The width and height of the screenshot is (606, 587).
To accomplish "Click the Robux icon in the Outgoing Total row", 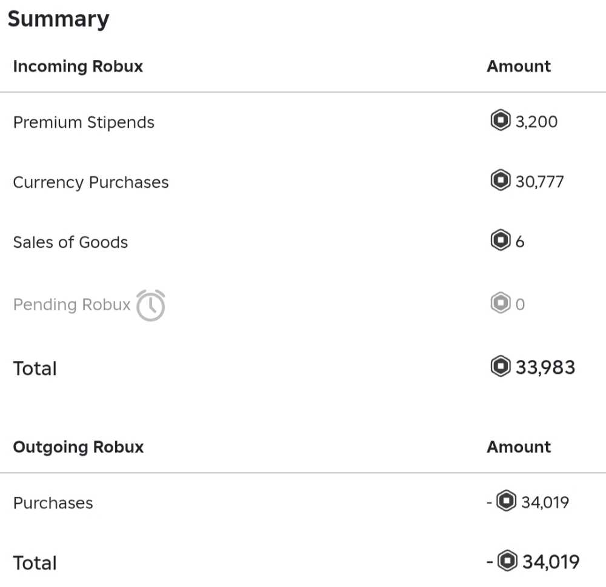I will 507,562.
